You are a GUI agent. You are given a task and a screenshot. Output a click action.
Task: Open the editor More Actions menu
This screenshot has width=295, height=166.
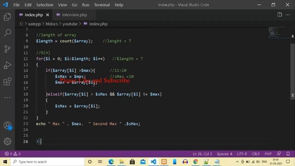click(288, 15)
